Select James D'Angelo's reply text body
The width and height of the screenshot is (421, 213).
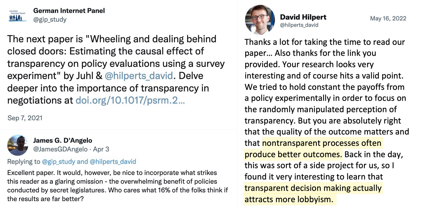[117, 186]
